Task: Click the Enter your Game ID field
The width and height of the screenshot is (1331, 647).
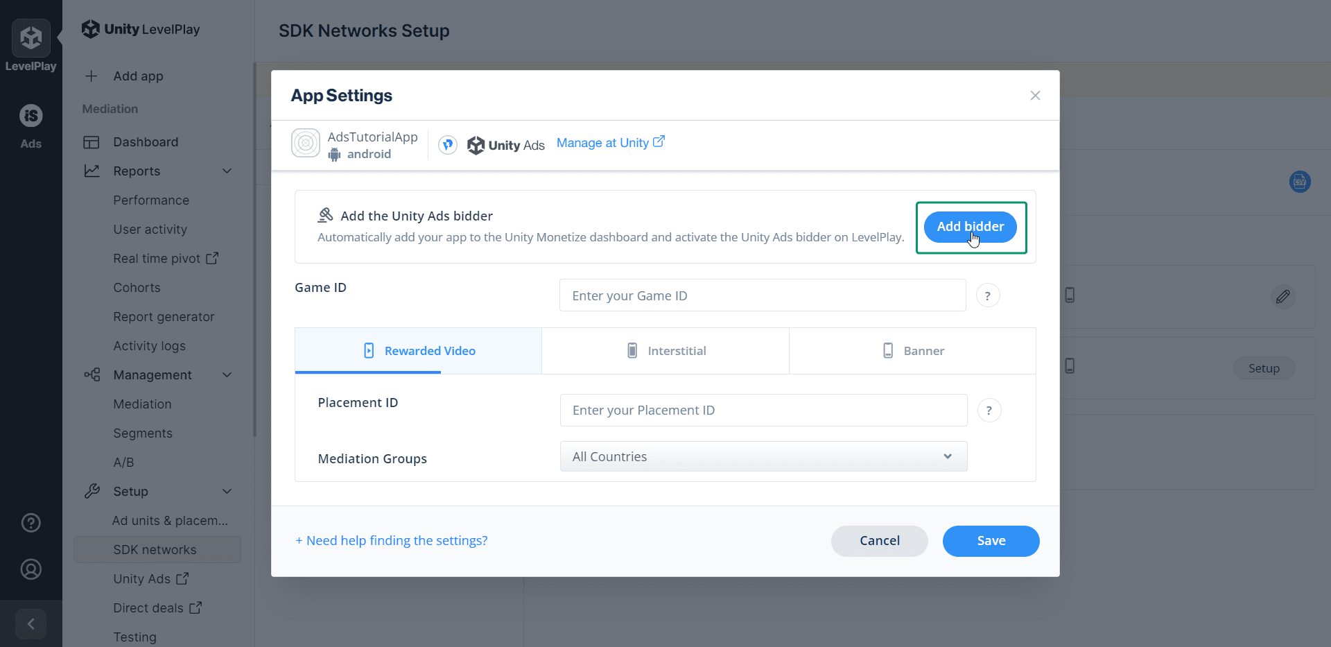Action: tap(763, 296)
